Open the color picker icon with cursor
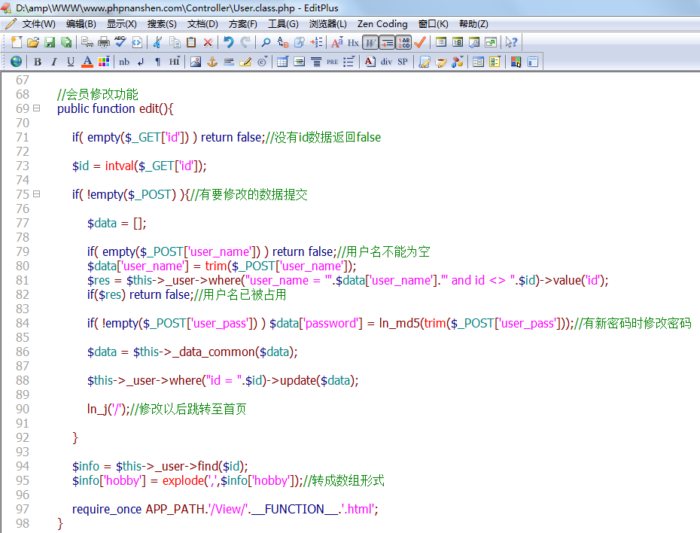 coord(516,62)
